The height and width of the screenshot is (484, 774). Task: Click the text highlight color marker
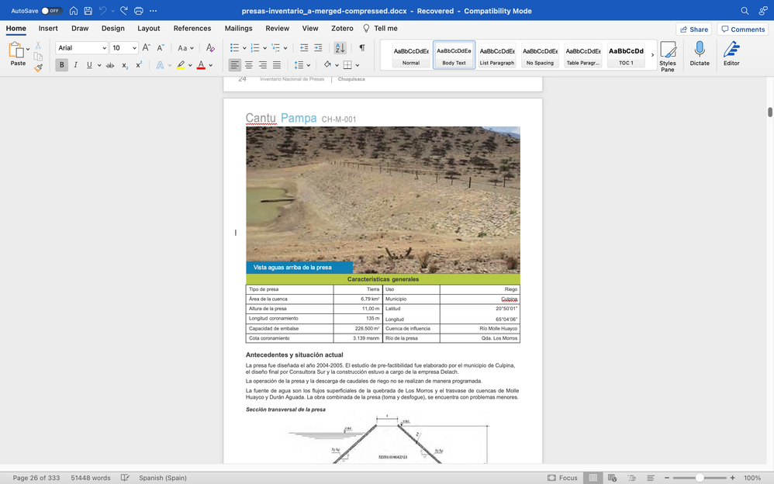pyautogui.click(x=181, y=65)
